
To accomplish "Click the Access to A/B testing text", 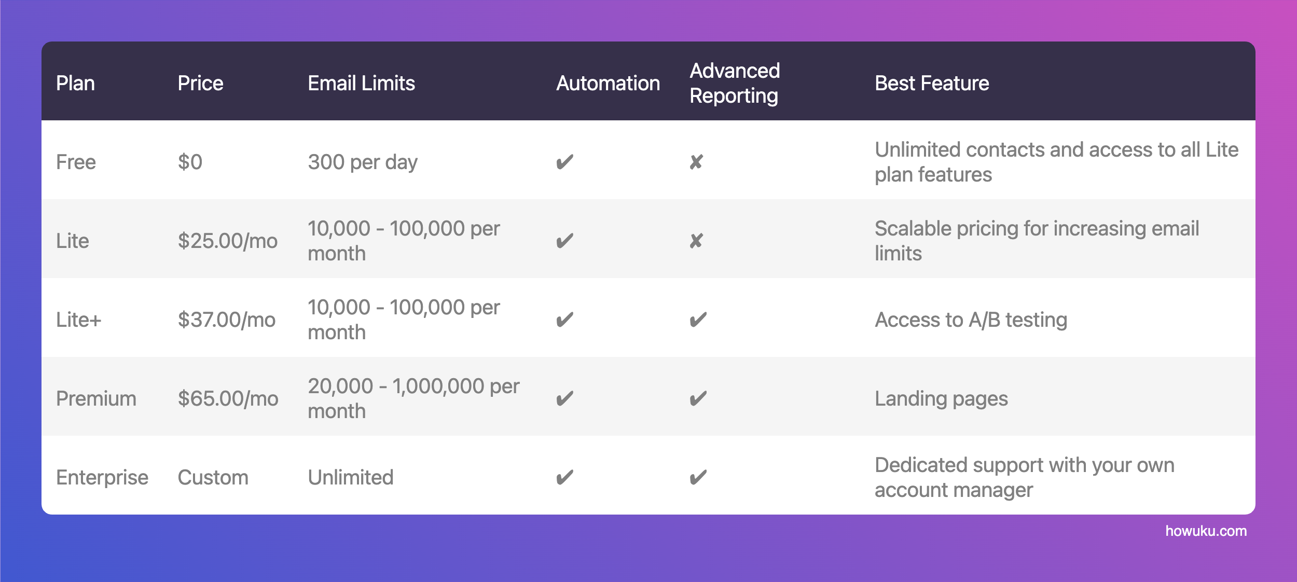I will point(971,320).
